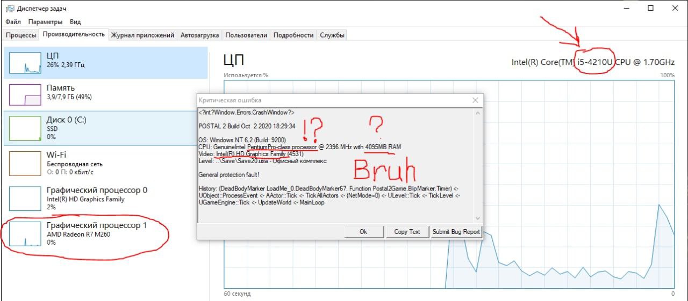The image size is (688, 301).
Task: Select the Память 3,9/7,9 ГБ entry
Action: [x=105, y=94]
